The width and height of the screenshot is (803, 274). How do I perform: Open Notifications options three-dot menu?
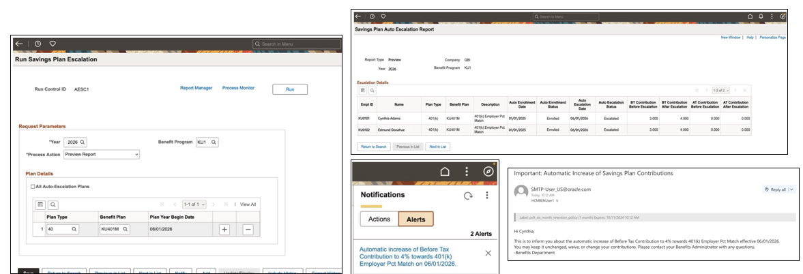coord(487,195)
